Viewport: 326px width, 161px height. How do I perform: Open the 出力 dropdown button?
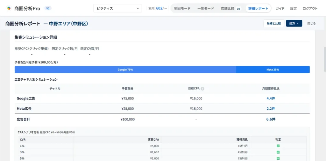coord(294,23)
